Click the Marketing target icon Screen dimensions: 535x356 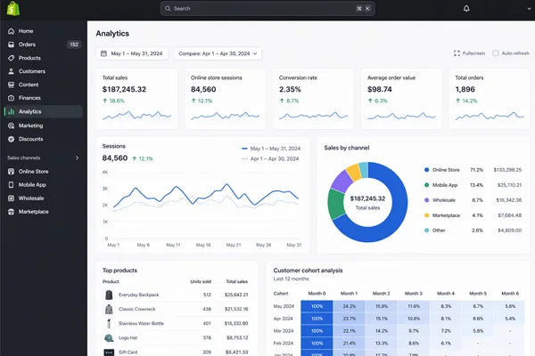12,125
